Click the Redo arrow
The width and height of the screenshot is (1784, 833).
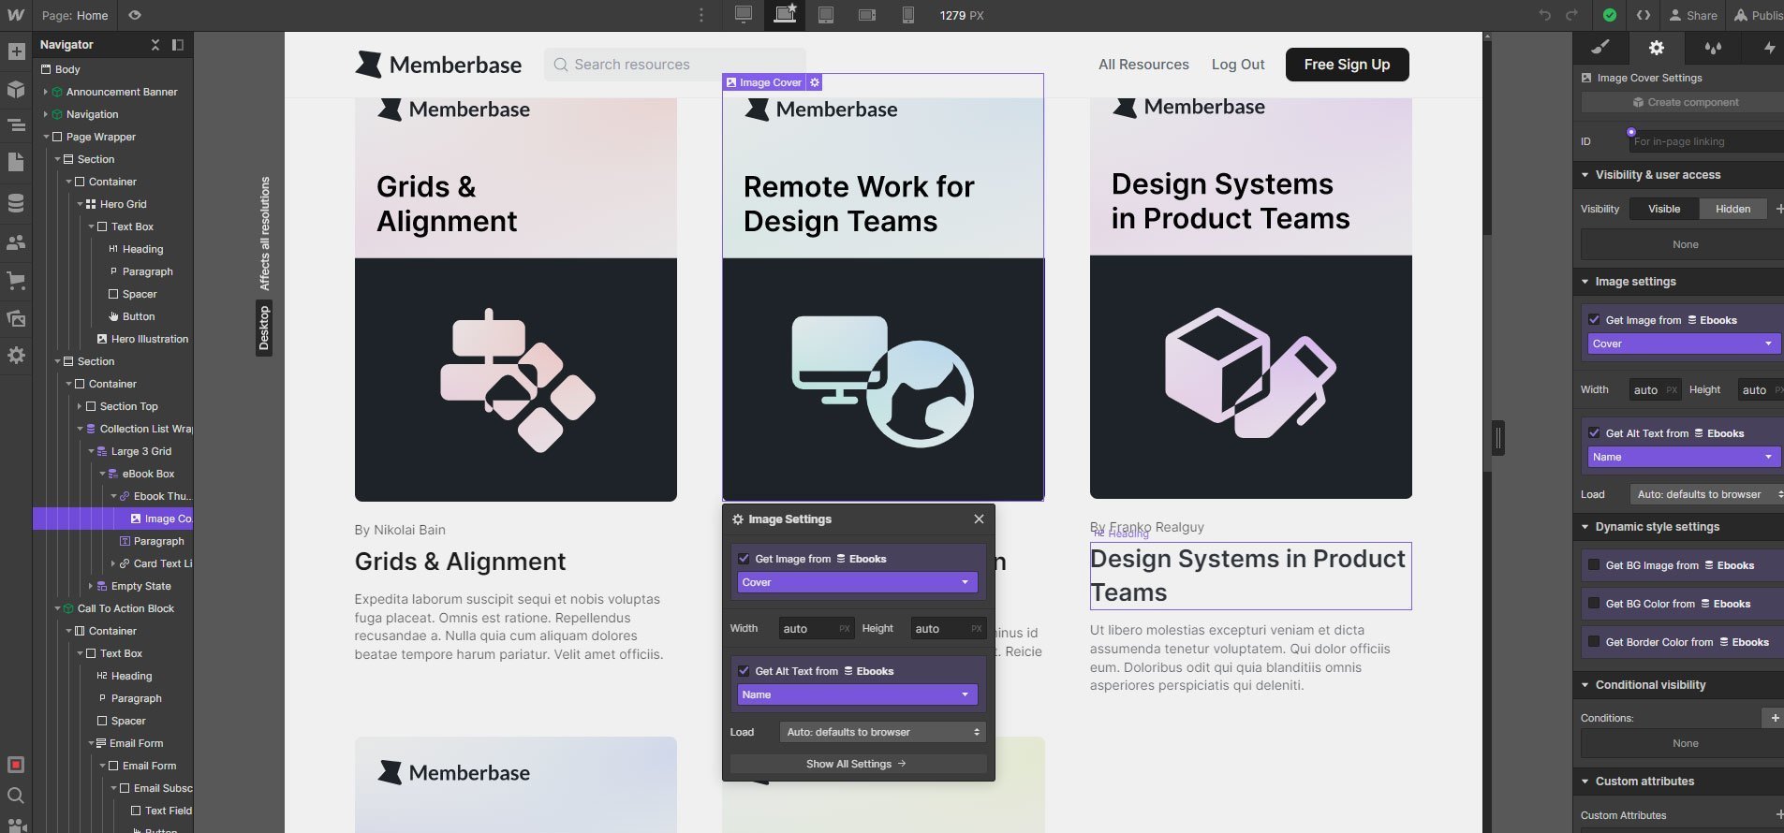(1572, 15)
